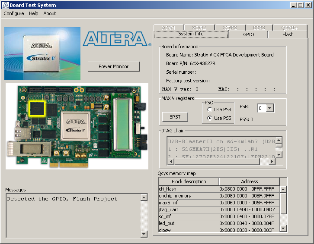The image size is (314, 244).
Task: Select the onchip_memory row
Action: (x=219, y=196)
